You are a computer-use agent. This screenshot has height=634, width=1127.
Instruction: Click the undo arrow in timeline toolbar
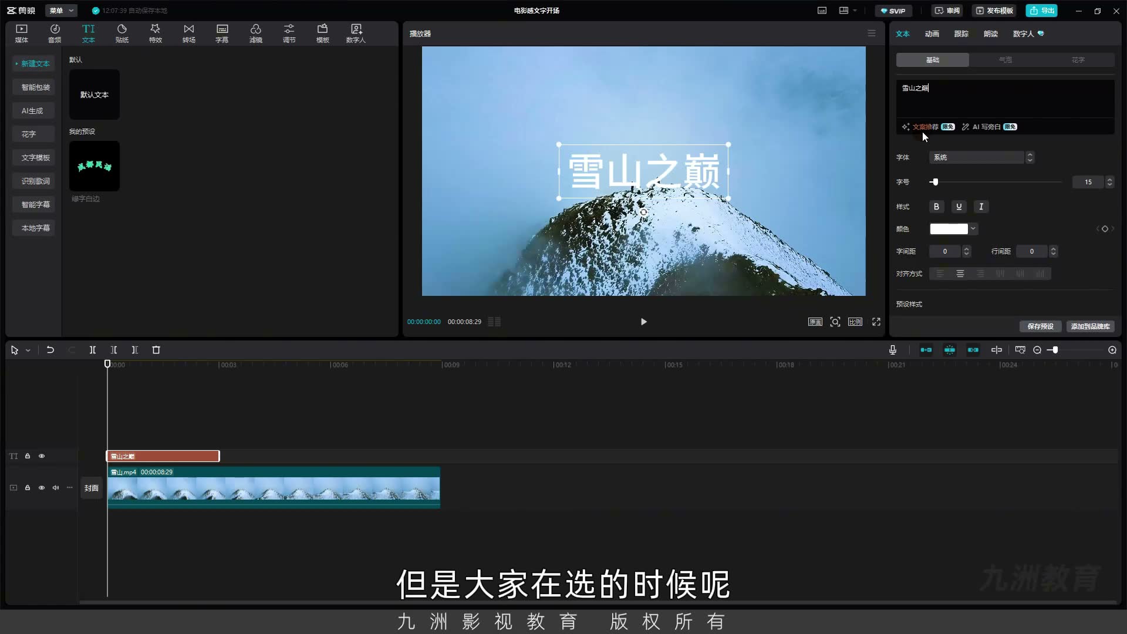click(x=50, y=350)
